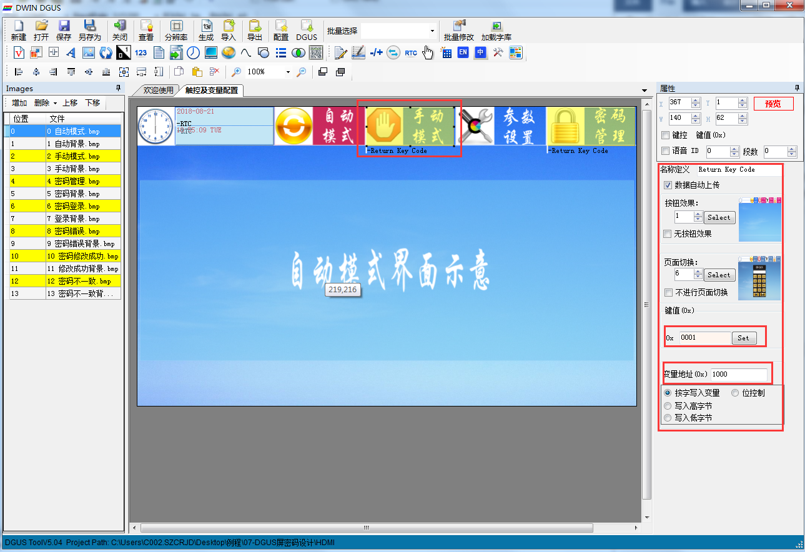Select 写入低字节 radio option
Screen dimensions: 805x552
coord(668,418)
